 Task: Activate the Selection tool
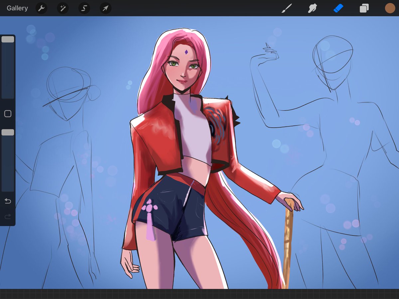pyautogui.click(x=84, y=8)
